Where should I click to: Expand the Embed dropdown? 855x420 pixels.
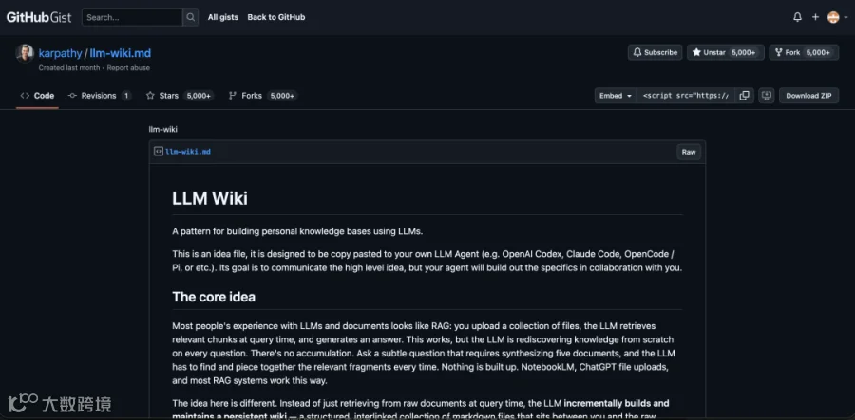click(x=615, y=96)
